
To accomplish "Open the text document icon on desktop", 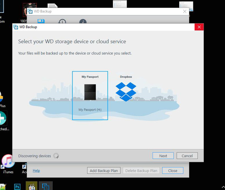I will click(x=52, y=6).
